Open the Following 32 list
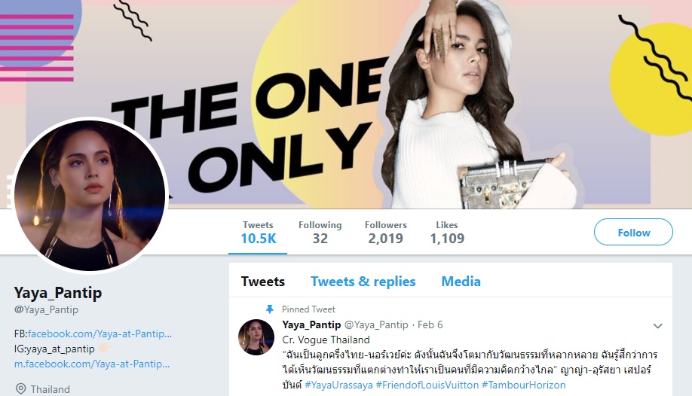 coord(320,233)
